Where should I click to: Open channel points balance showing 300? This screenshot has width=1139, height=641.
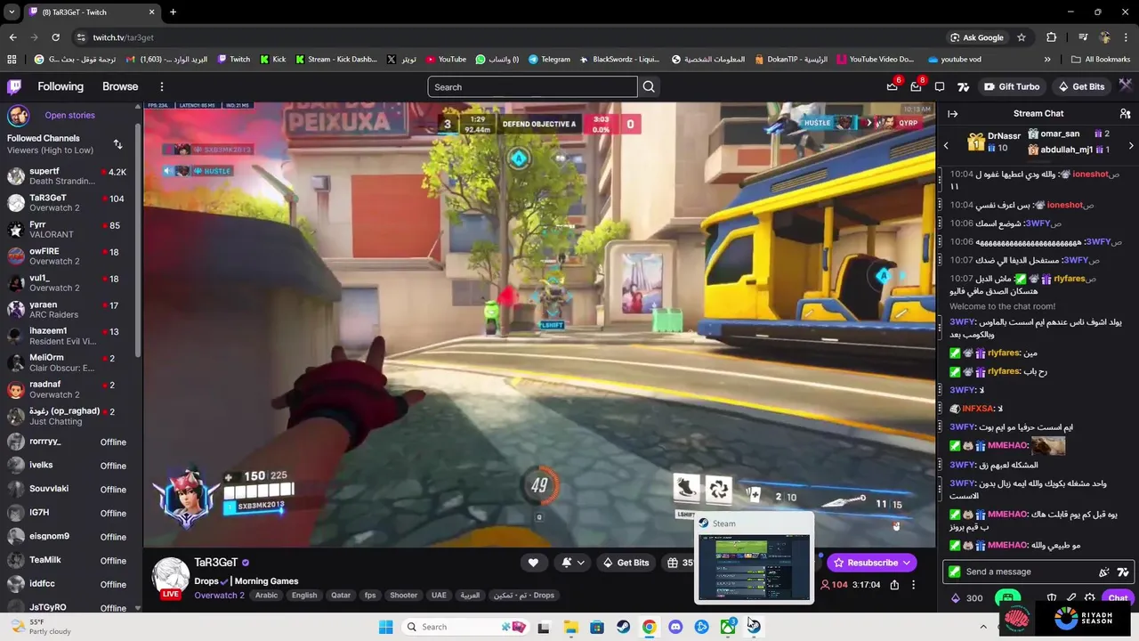(x=966, y=598)
